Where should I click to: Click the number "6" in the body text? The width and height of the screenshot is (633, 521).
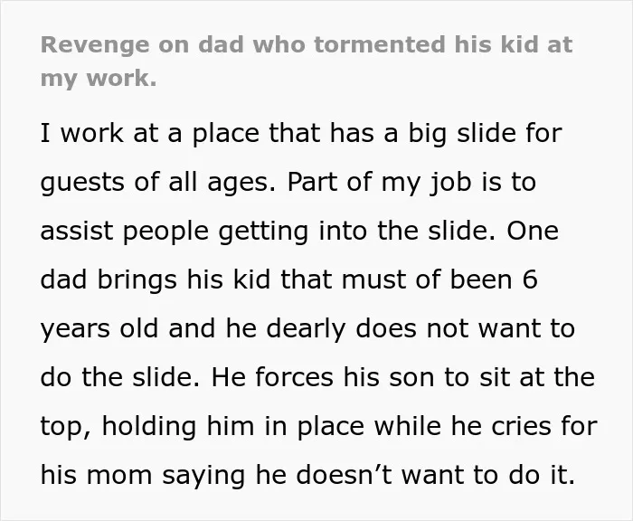tap(530, 279)
